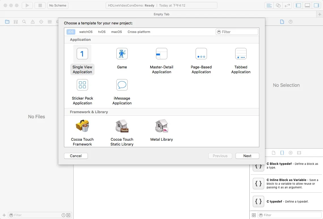Add a new tab with plus button

click(x=320, y=14)
